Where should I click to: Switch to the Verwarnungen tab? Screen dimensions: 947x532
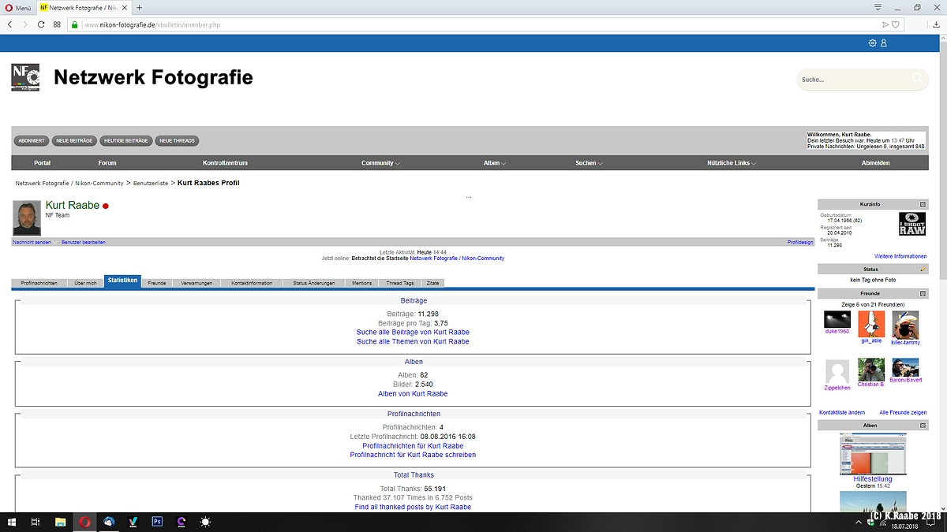(197, 283)
